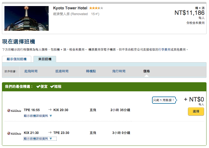209x148 pixels.
Task: Sort flights by 價格
Action: click(147, 71)
